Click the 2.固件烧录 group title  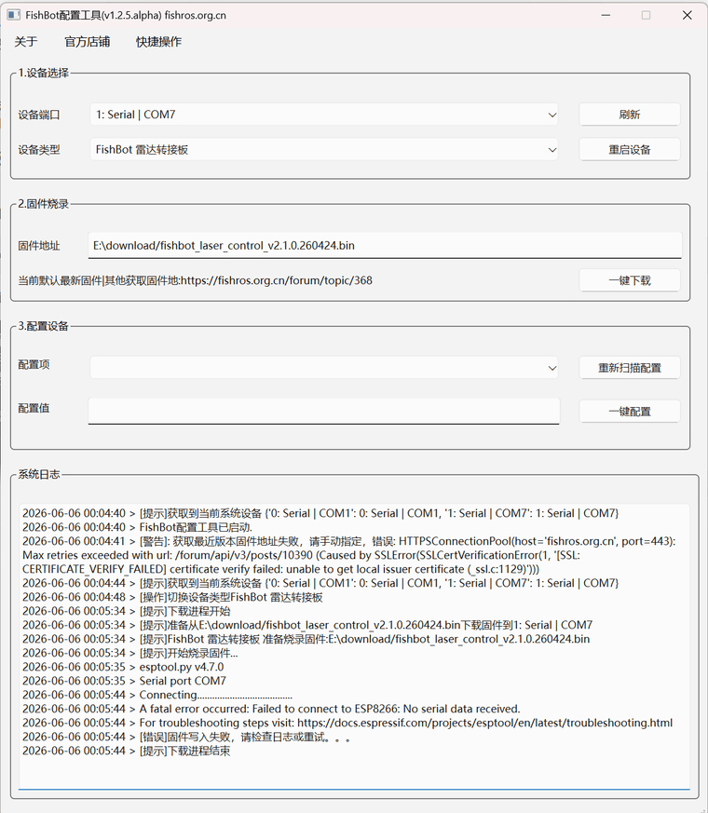tap(44, 204)
